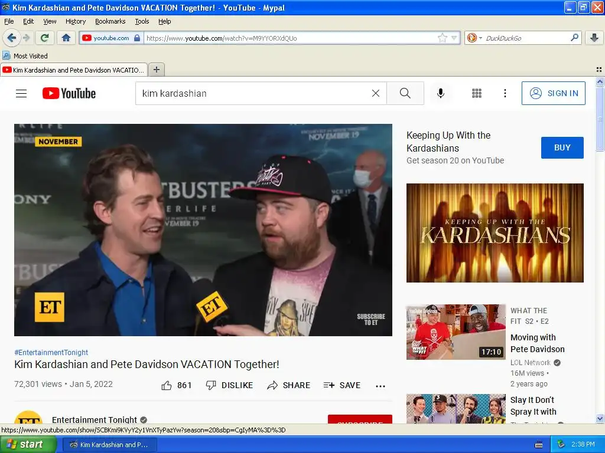
Task: Click the page scrollbar down arrow
Action: click(x=600, y=418)
